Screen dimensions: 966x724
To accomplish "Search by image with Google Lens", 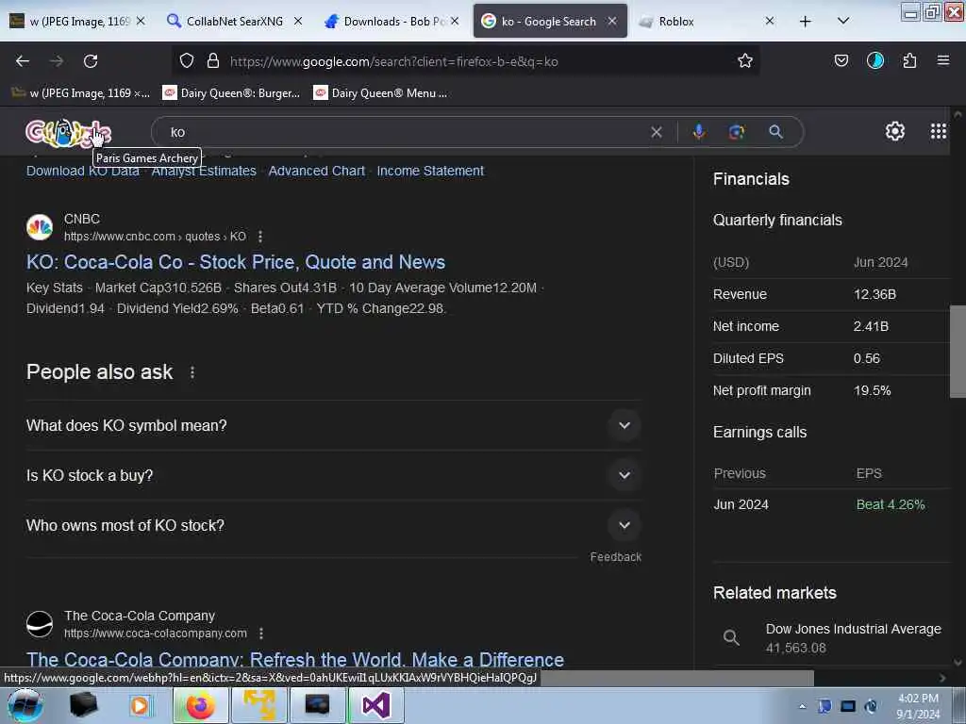I will (736, 132).
